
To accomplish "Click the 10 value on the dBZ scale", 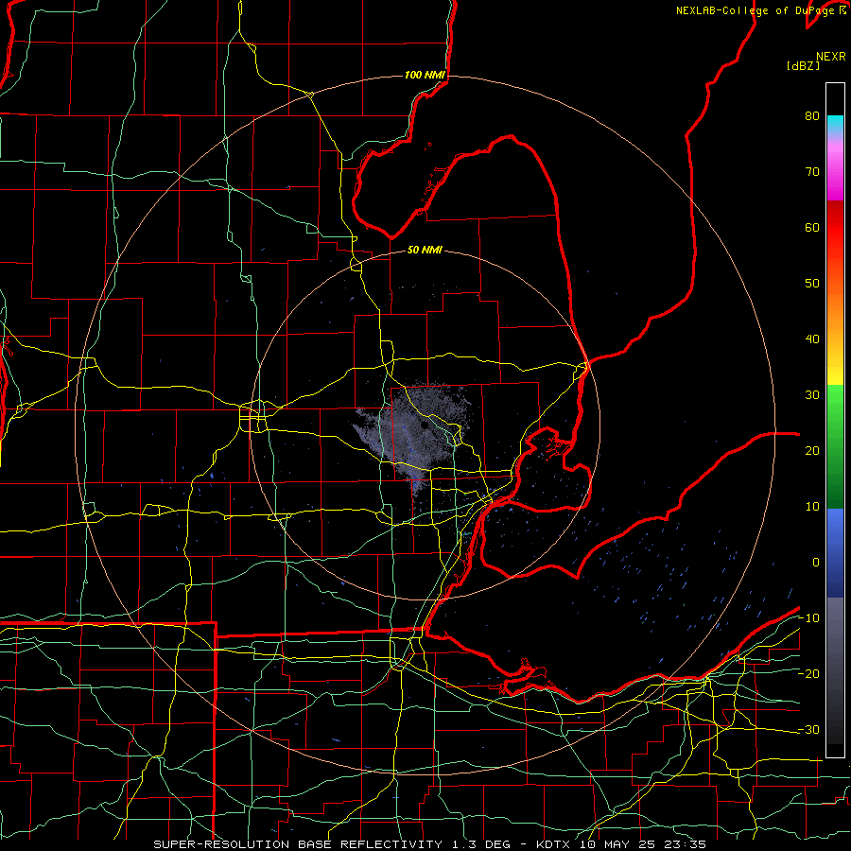I will click(x=812, y=507).
